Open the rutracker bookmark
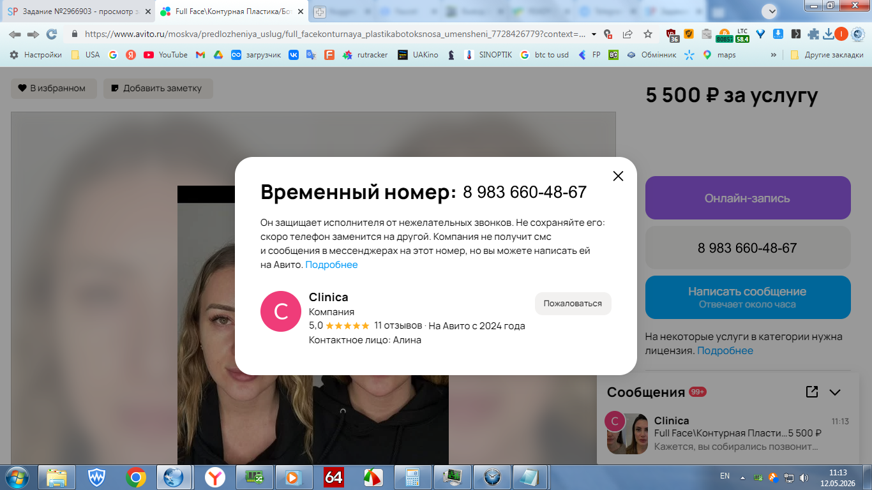This screenshot has width=872, height=490. click(x=365, y=55)
